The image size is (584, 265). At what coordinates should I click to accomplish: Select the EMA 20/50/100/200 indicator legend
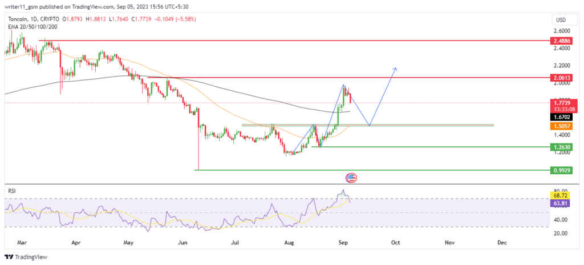click(x=33, y=26)
